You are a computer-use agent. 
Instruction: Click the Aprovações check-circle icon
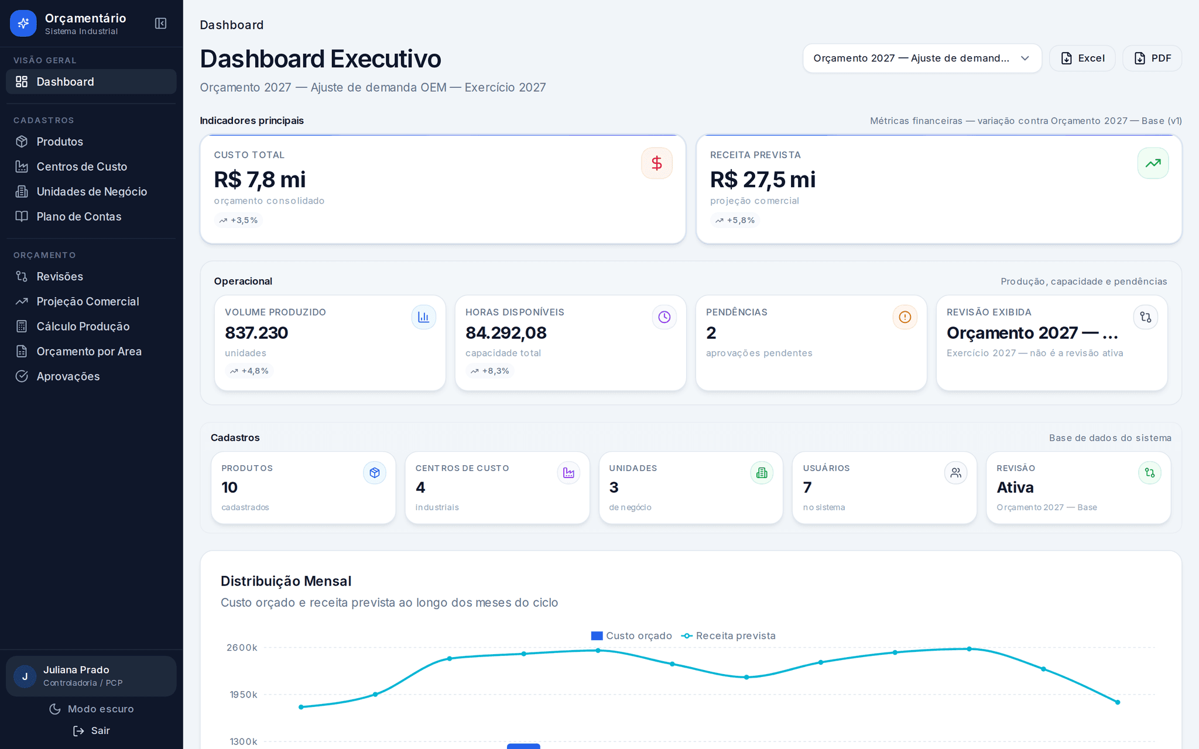[22, 376]
